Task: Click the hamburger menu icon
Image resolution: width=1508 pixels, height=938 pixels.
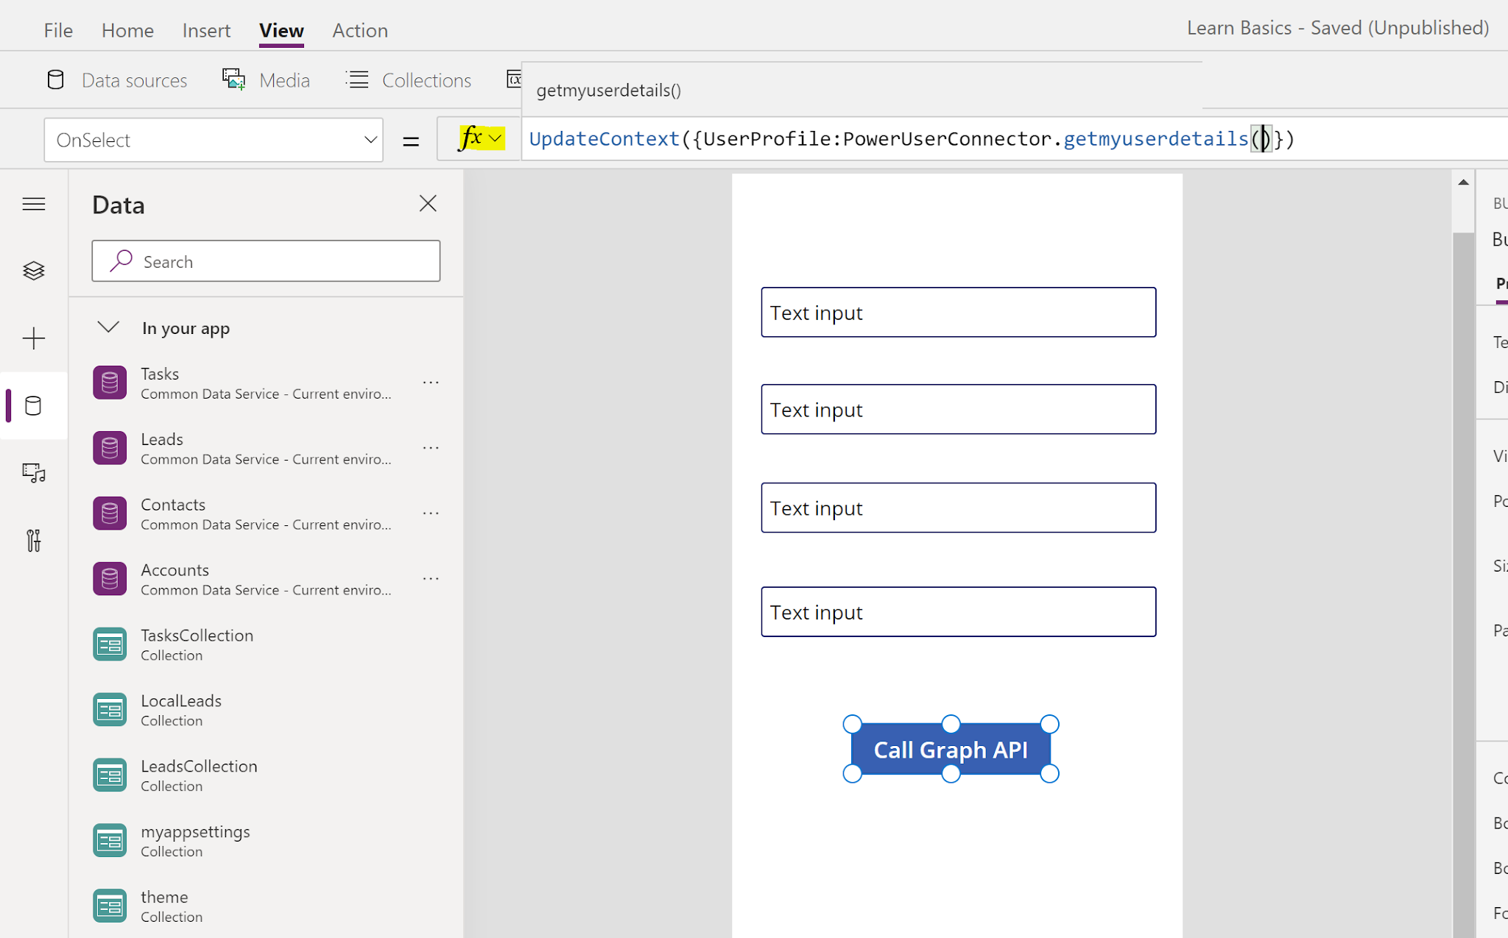Action: pyautogui.click(x=34, y=204)
